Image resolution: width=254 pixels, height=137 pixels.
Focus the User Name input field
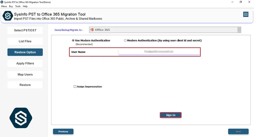[159, 52]
